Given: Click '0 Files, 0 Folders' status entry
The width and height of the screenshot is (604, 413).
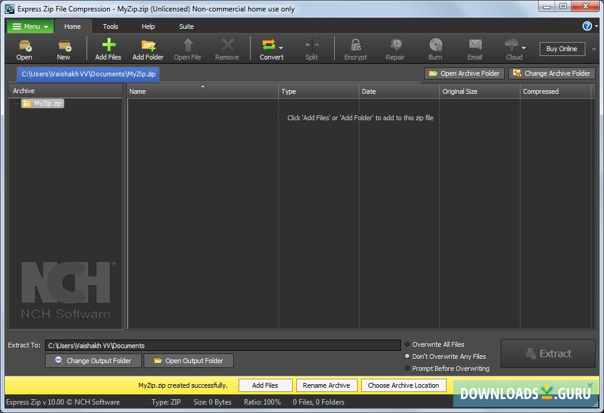Looking at the screenshot, I should (319, 402).
